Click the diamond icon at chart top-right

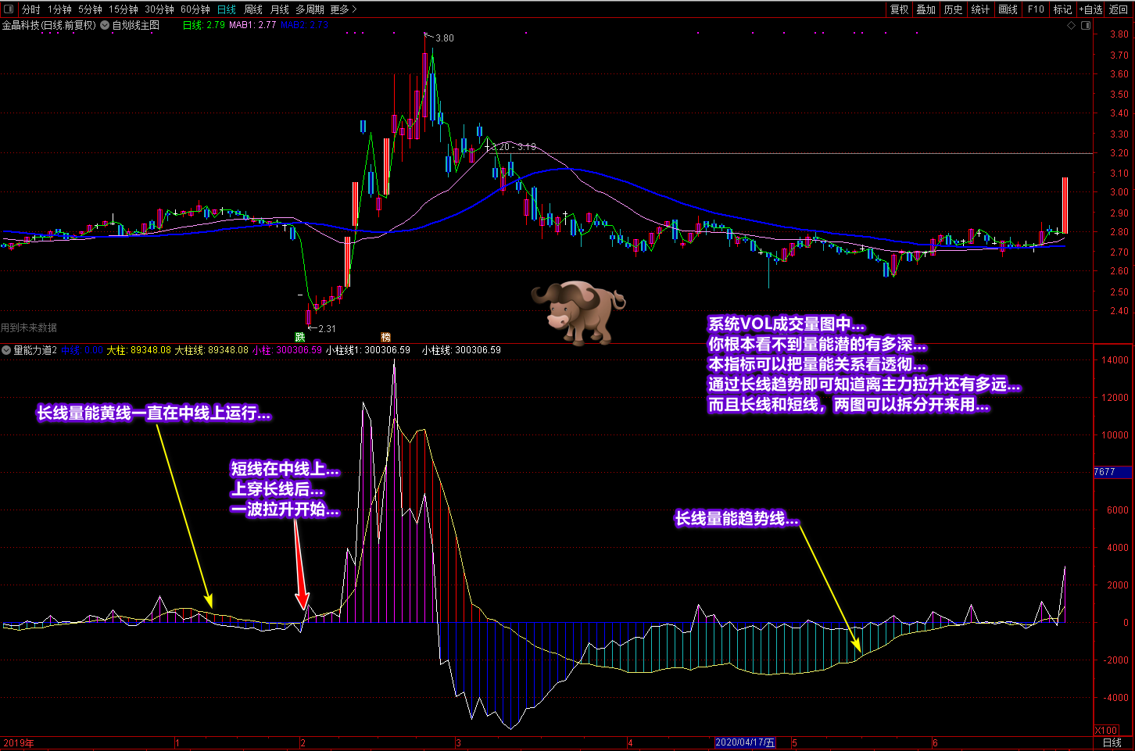[x=1071, y=26]
